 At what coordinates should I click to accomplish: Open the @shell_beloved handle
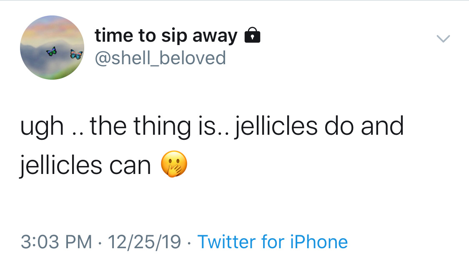160,58
